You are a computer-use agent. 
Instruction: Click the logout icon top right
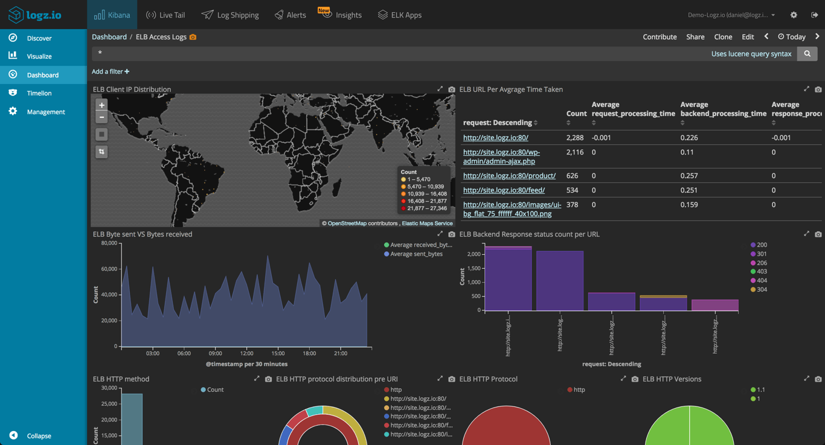[814, 14]
